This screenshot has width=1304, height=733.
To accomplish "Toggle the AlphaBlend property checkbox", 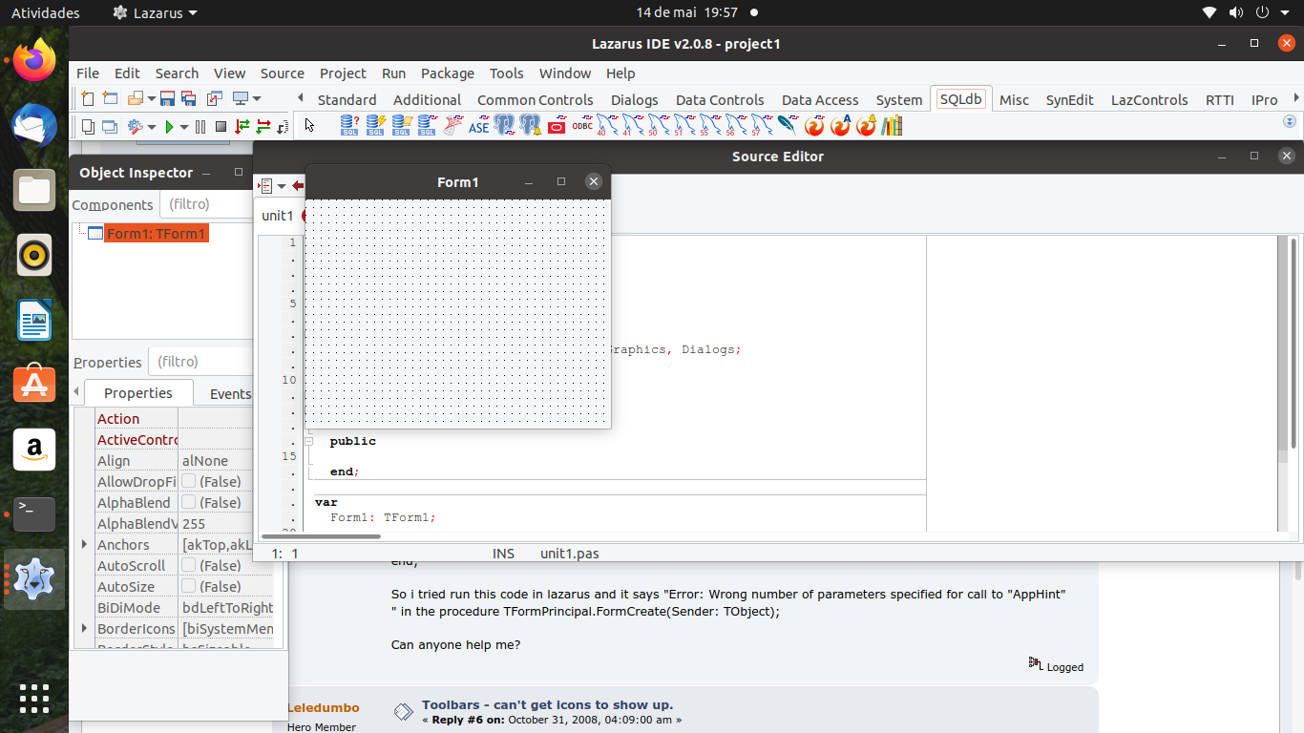I will coord(189,503).
